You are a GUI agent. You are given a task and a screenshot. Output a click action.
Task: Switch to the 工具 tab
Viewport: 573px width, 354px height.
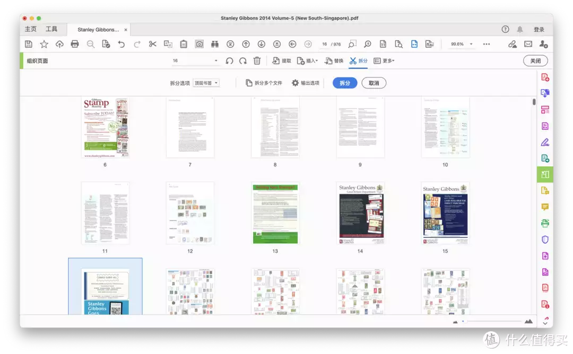click(x=51, y=29)
